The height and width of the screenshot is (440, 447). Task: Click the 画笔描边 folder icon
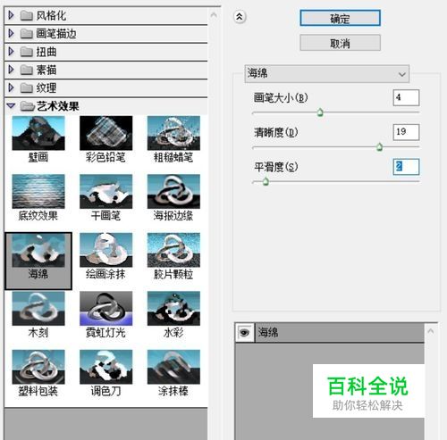click(x=27, y=34)
